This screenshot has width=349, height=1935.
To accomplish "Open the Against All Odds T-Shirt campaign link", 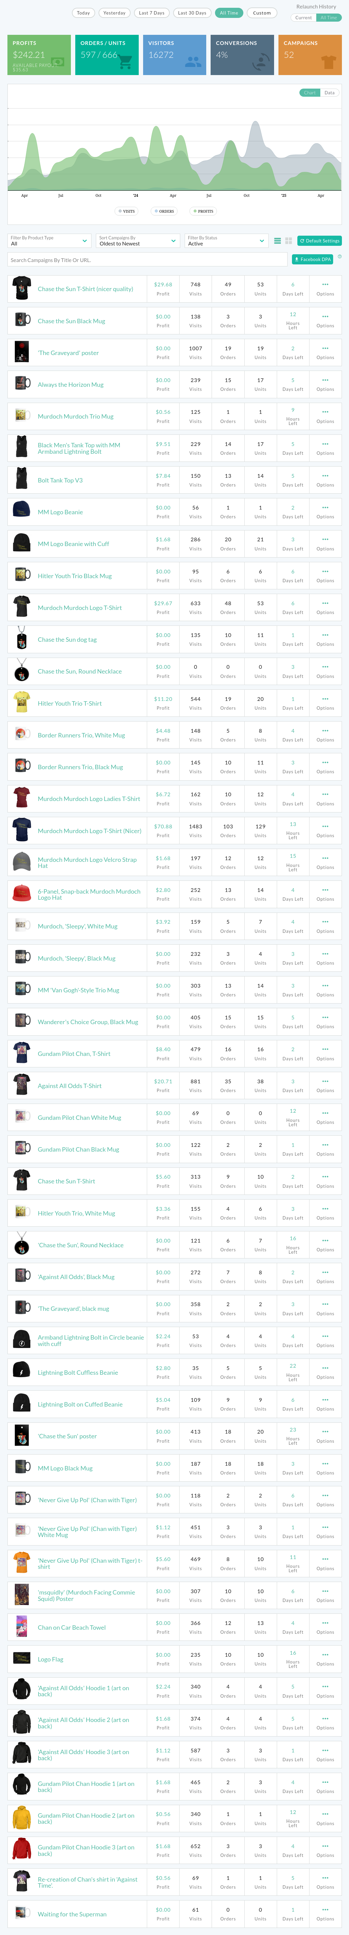I will pyautogui.click(x=70, y=1085).
